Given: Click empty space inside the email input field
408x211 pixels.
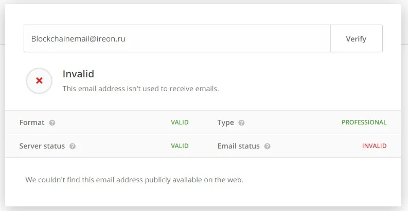Looking at the screenshot, I should click(232, 38).
